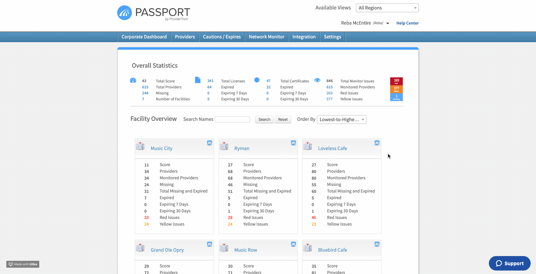Viewport: 536px width, 274px height.
Task: Click the 846 Total Monitor Issues value
Action: coord(330,81)
